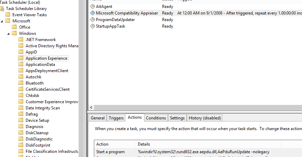The width and height of the screenshot is (302, 157).
Task: Click the Task Scheduler Library clock icon
Action: pyautogui.click(x=2, y=9)
